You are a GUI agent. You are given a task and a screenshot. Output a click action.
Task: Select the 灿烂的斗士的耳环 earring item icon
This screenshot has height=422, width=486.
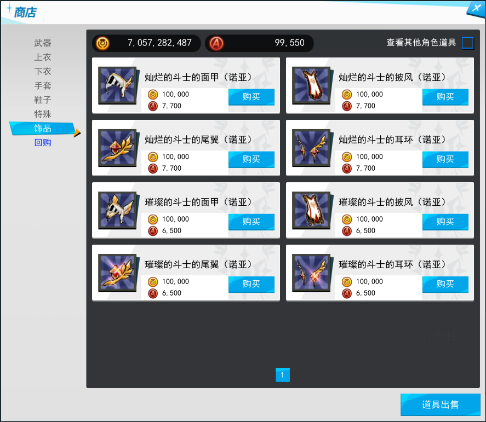[311, 148]
